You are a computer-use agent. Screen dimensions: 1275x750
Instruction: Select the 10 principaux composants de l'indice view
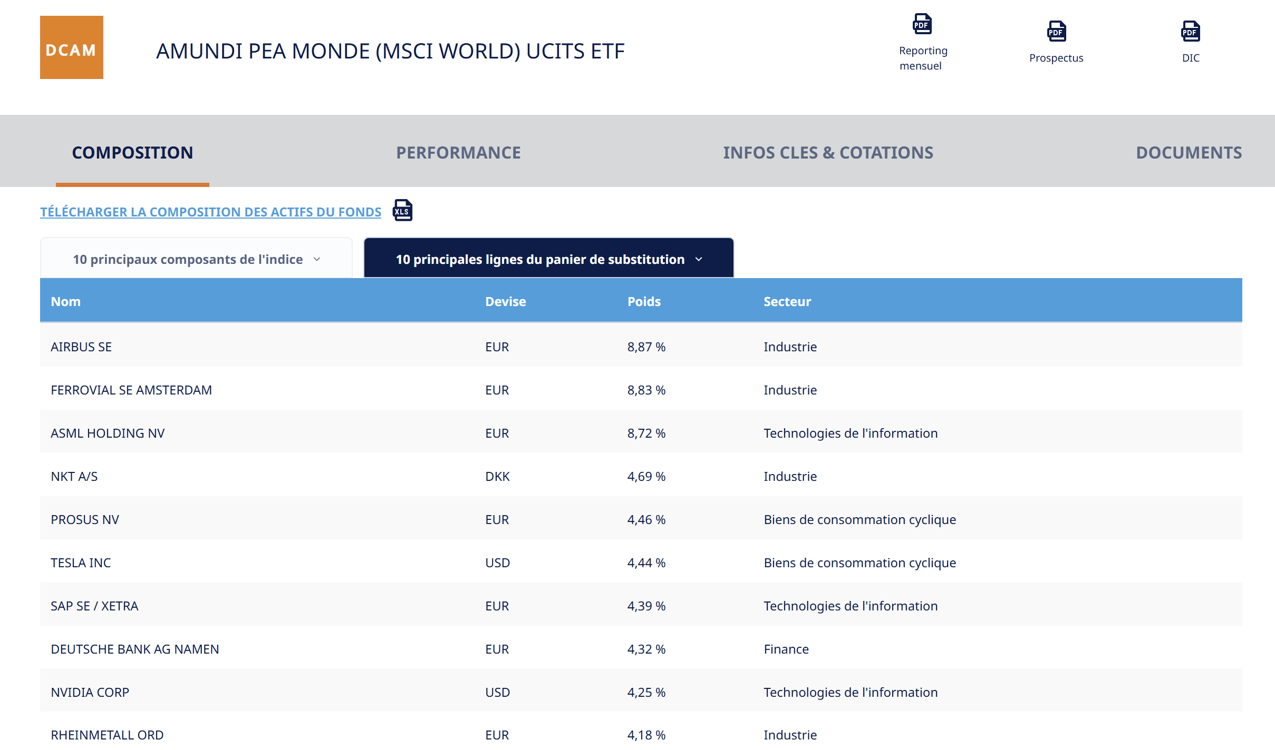[188, 259]
